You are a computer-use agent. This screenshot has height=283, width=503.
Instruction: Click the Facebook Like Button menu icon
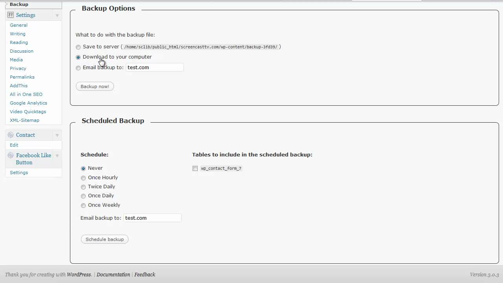point(11,155)
